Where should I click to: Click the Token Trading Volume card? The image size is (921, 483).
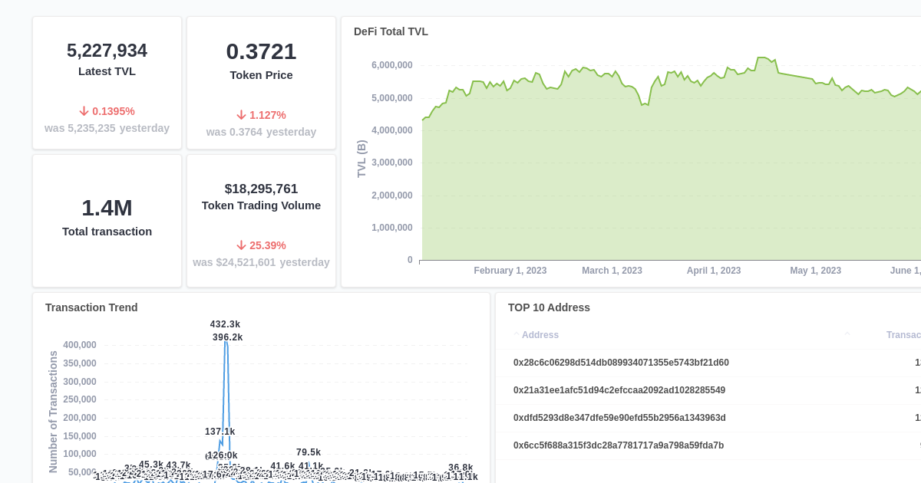pyautogui.click(x=261, y=220)
